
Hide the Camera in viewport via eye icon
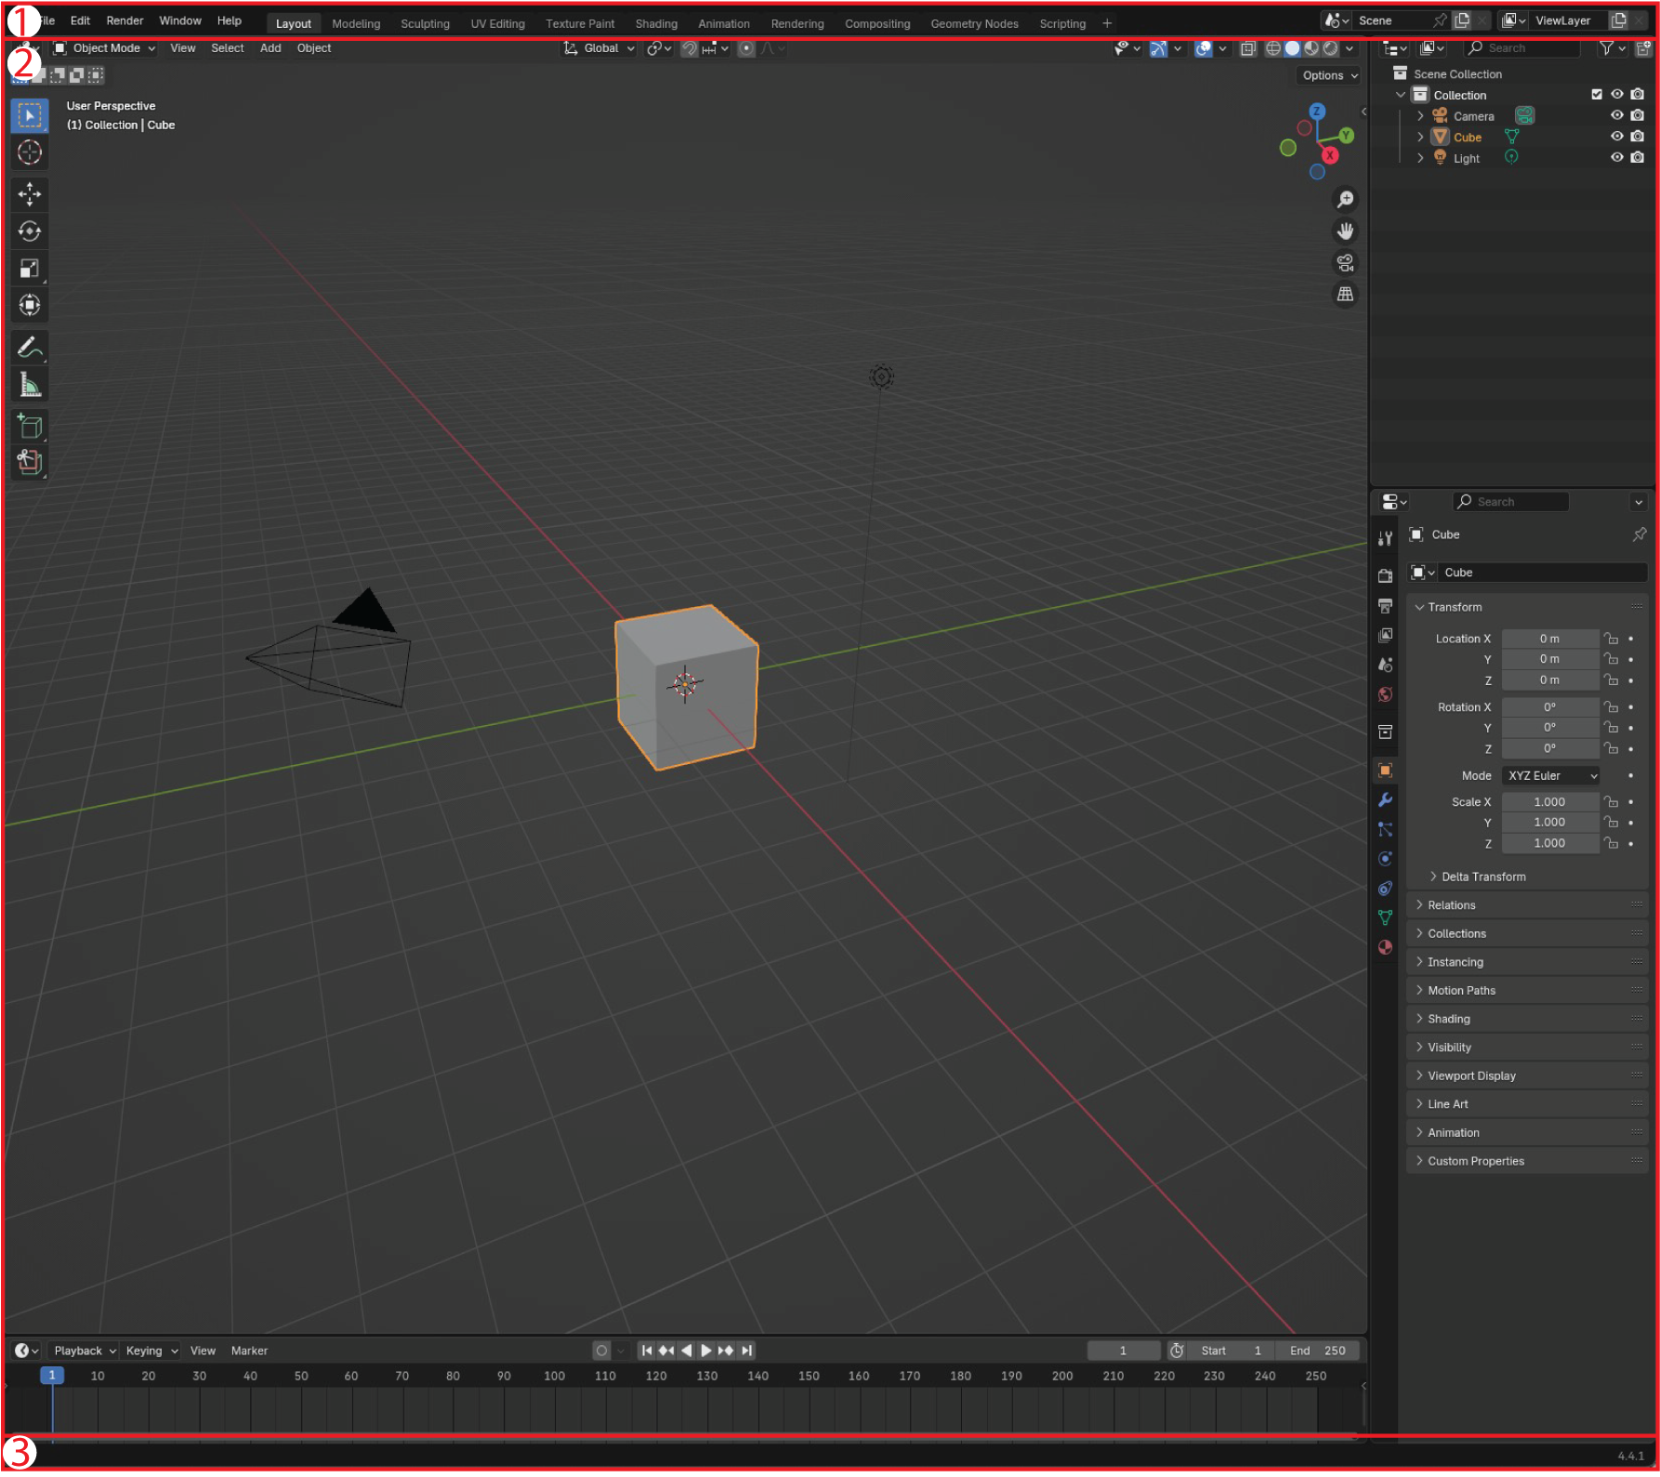1617,116
